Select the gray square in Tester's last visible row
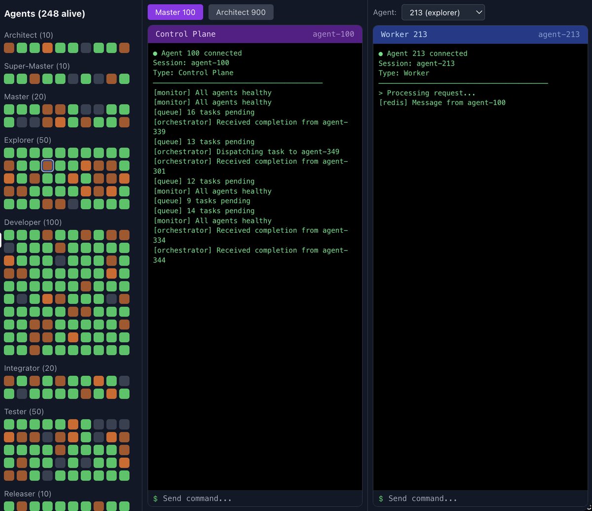The image size is (592, 511). pos(47,475)
